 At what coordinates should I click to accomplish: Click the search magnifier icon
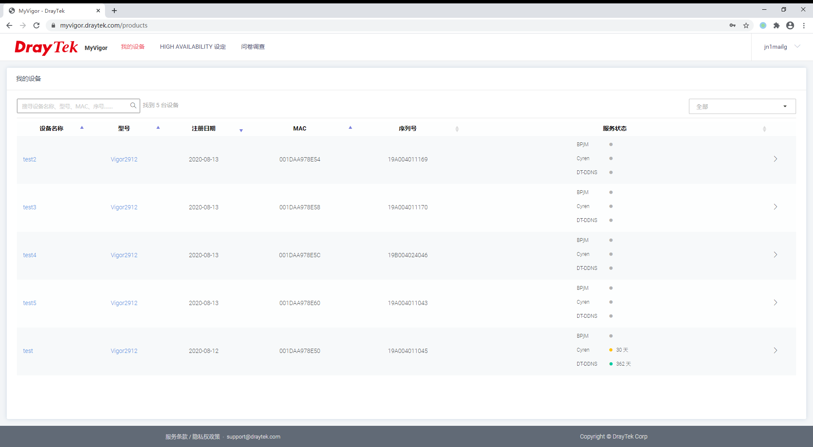(x=133, y=106)
